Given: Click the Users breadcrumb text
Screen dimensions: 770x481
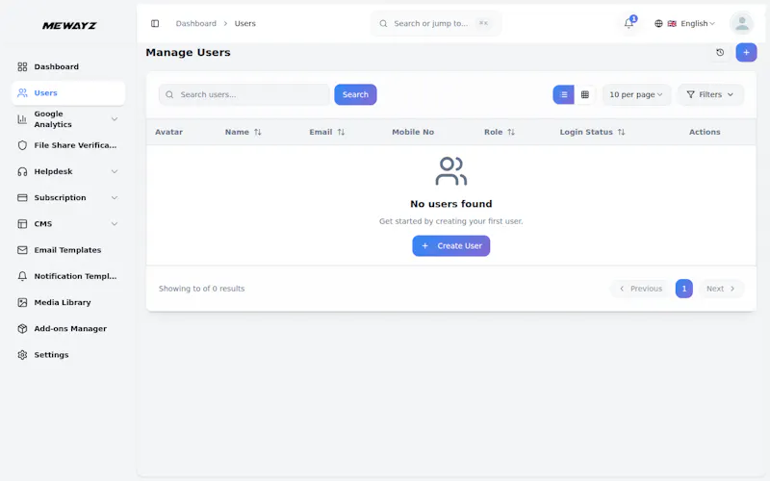Looking at the screenshot, I should point(245,23).
